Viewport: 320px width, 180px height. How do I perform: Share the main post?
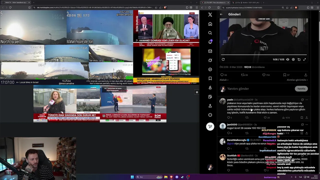[305, 75]
